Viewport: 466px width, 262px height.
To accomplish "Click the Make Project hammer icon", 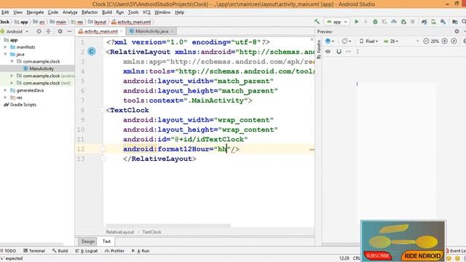I will coord(317,22).
